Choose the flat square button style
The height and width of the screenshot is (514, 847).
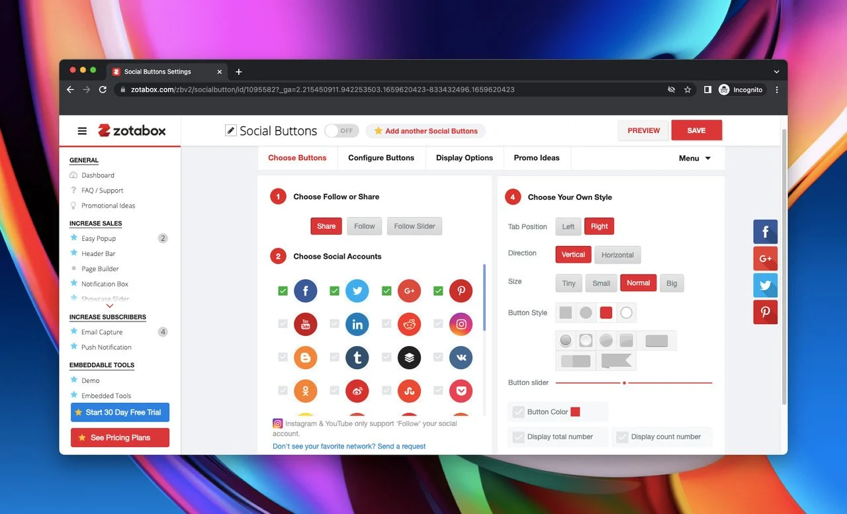(566, 312)
